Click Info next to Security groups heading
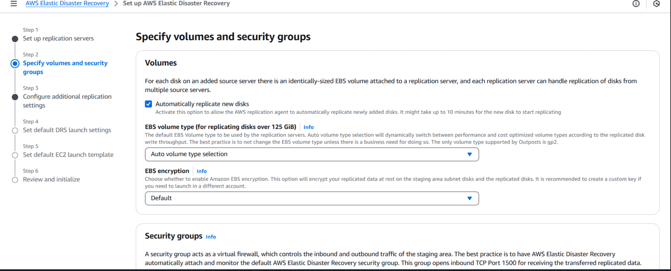 211,237
